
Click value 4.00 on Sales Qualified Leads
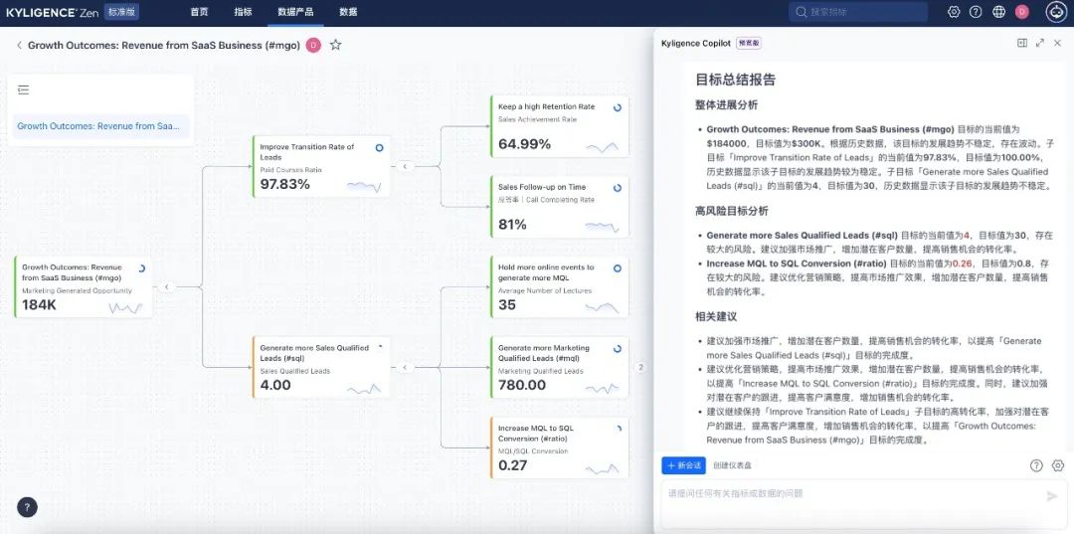(275, 386)
